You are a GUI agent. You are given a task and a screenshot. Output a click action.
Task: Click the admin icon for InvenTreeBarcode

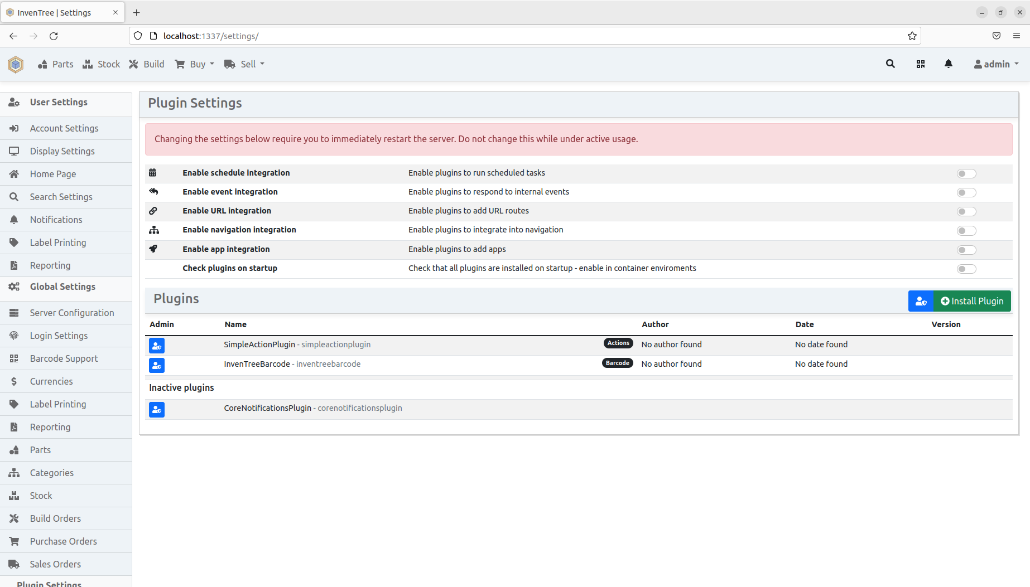click(157, 365)
